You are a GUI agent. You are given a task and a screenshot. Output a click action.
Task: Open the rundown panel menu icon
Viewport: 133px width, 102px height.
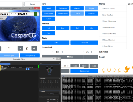click(38, 64)
